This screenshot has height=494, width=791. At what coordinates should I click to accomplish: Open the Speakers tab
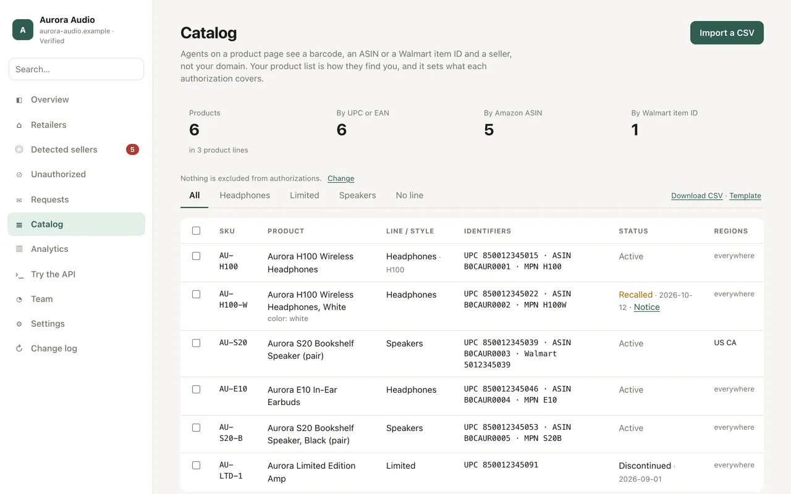357,196
